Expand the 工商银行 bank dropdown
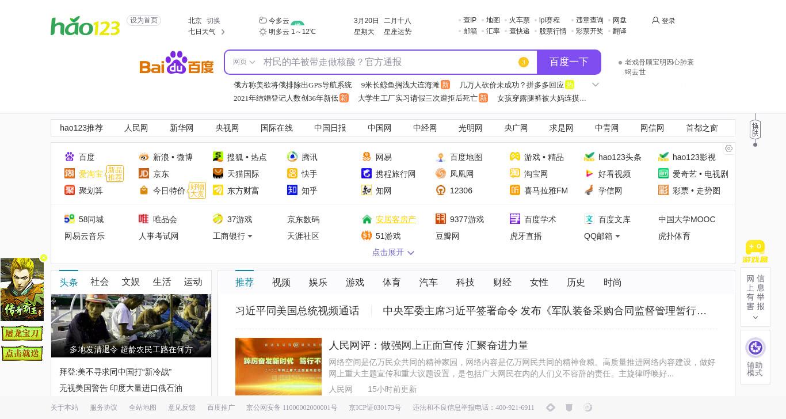The height and width of the screenshot is (419, 786). click(x=250, y=236)
